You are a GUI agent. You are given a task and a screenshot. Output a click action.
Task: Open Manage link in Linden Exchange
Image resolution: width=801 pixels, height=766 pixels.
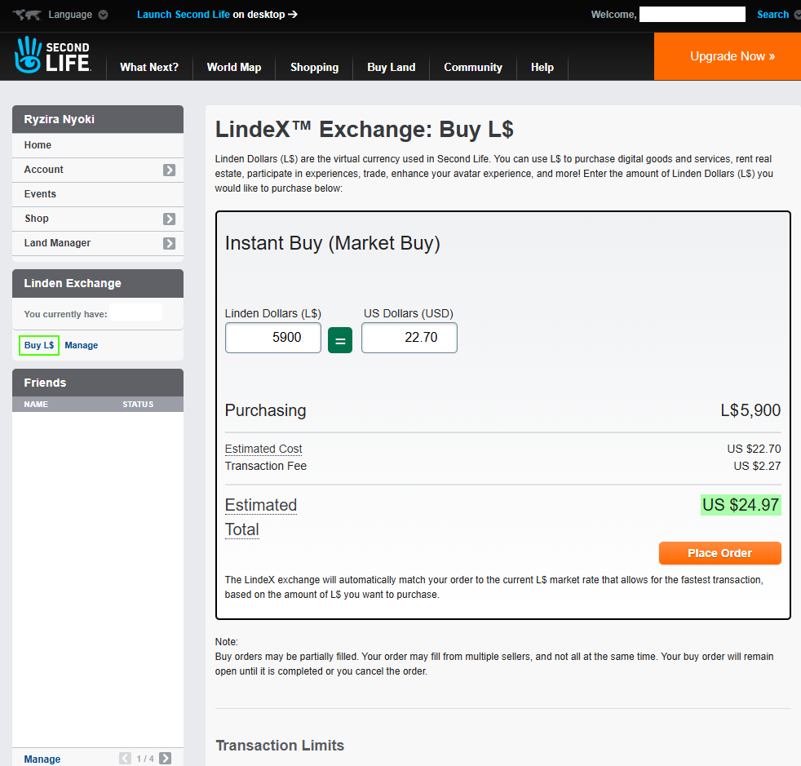point(82,345)
